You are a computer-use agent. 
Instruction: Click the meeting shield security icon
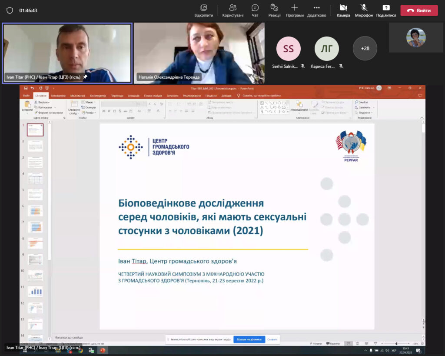click(x=10, y=10)
